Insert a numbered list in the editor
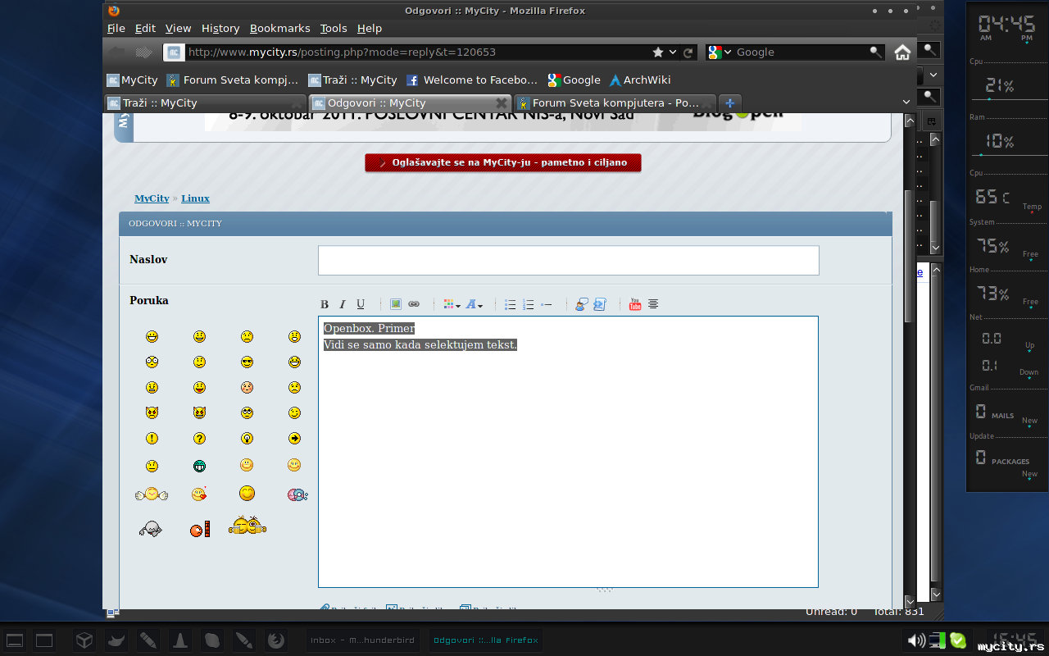Image resolution: width=1049 pixels, height=656 pixels. click(529, 304)
